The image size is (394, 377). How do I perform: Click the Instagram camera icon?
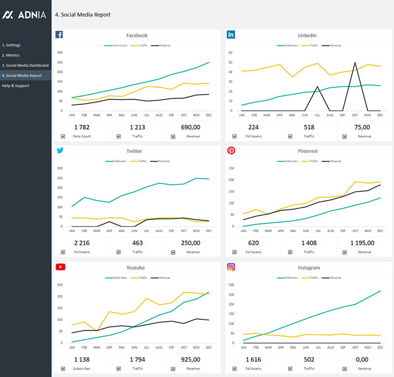tap(230, 267)
